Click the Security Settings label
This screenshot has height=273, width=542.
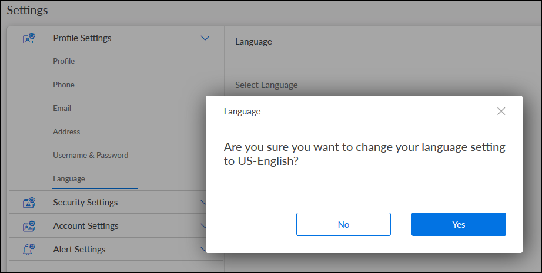85,203
